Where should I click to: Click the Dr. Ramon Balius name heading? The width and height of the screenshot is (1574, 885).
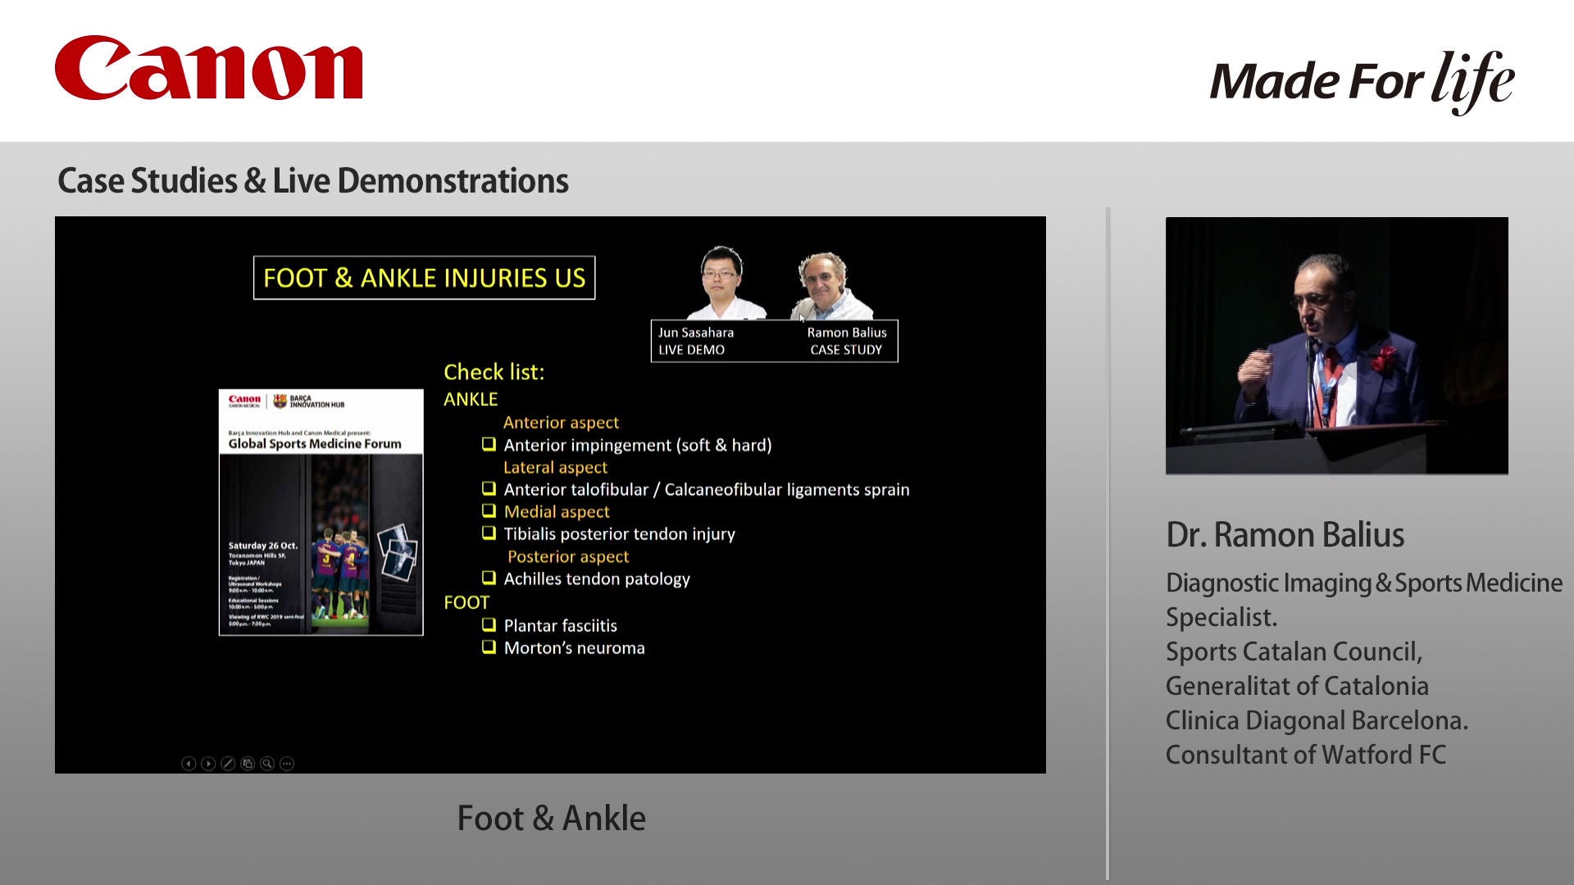pos(1285,535)
